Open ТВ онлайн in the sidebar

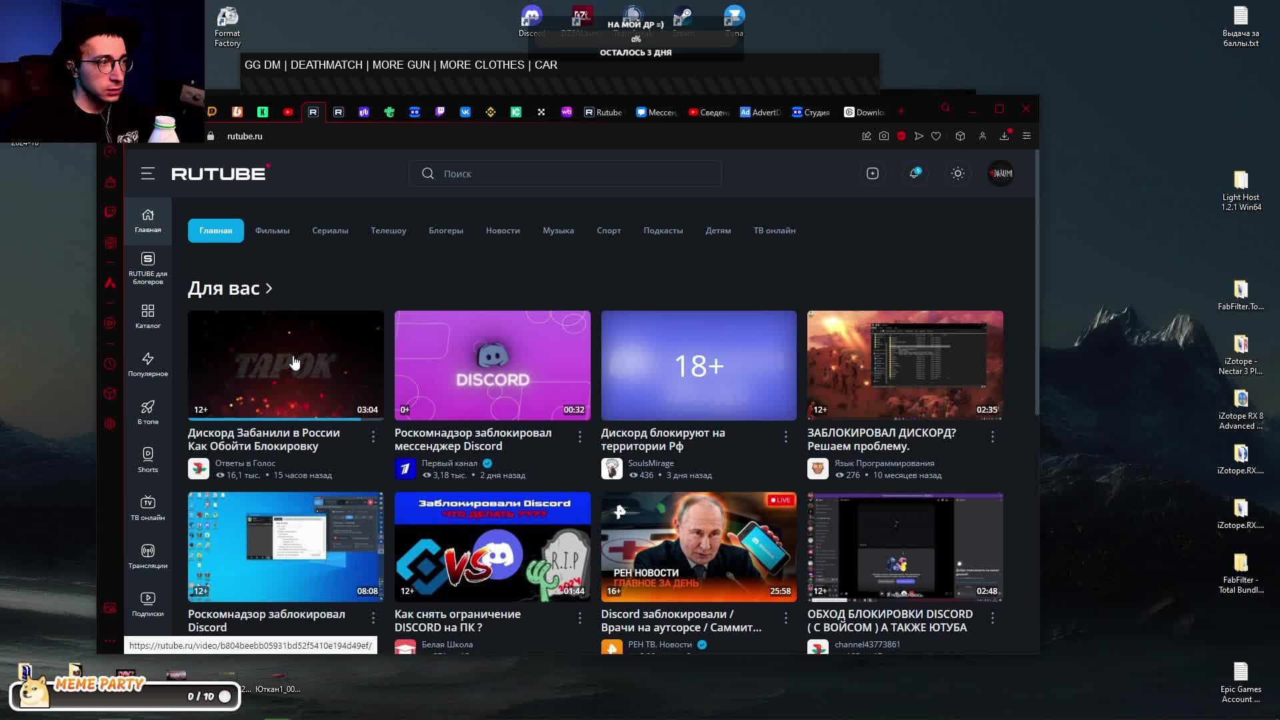148,509
